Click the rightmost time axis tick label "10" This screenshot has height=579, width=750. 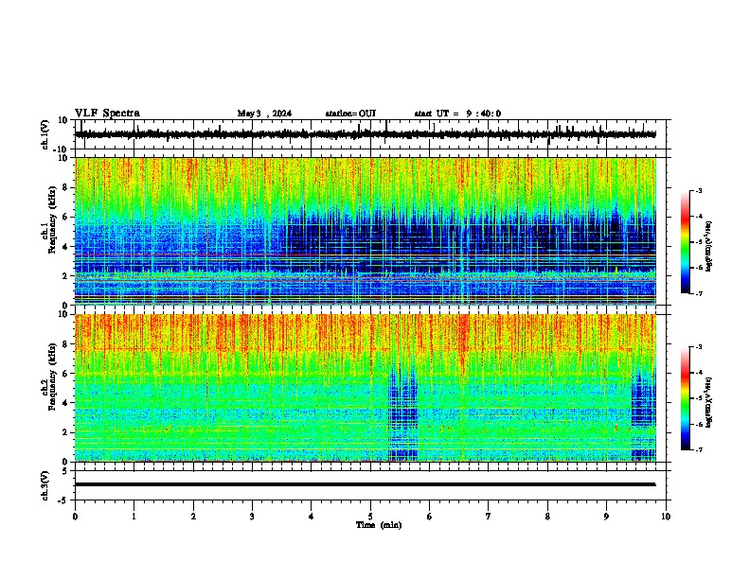click(x=666, y=517)
